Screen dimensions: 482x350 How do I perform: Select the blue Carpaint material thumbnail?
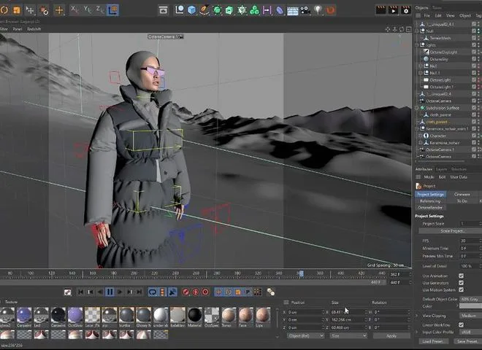click(x=24, y=314)
